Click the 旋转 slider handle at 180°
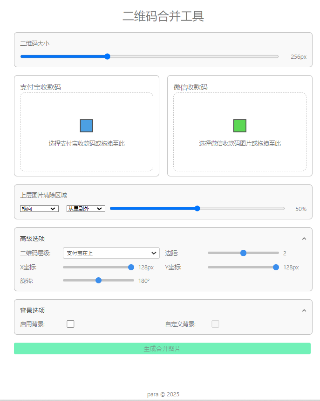The image size is (320, 401). [x=98, y=281]
